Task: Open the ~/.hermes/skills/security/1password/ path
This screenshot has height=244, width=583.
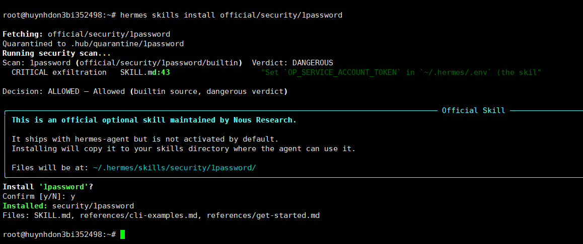Action: point(174,168)
